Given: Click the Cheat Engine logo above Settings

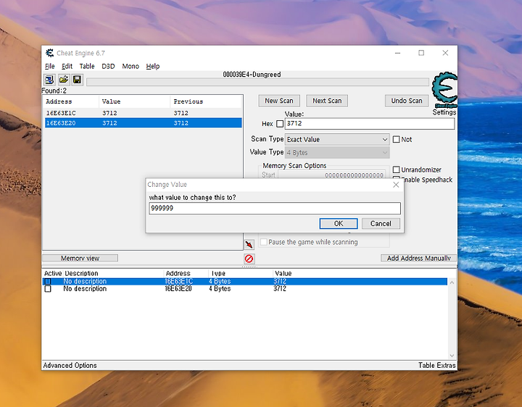Looking at the screenshot, I should click(x=444, y=90).
